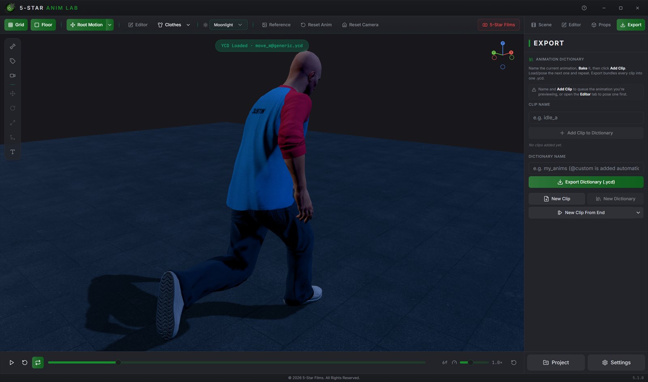The image size is (648, 382).
Task: Click the 5-Star Anim Lab logo
Action: click(11, 8)
